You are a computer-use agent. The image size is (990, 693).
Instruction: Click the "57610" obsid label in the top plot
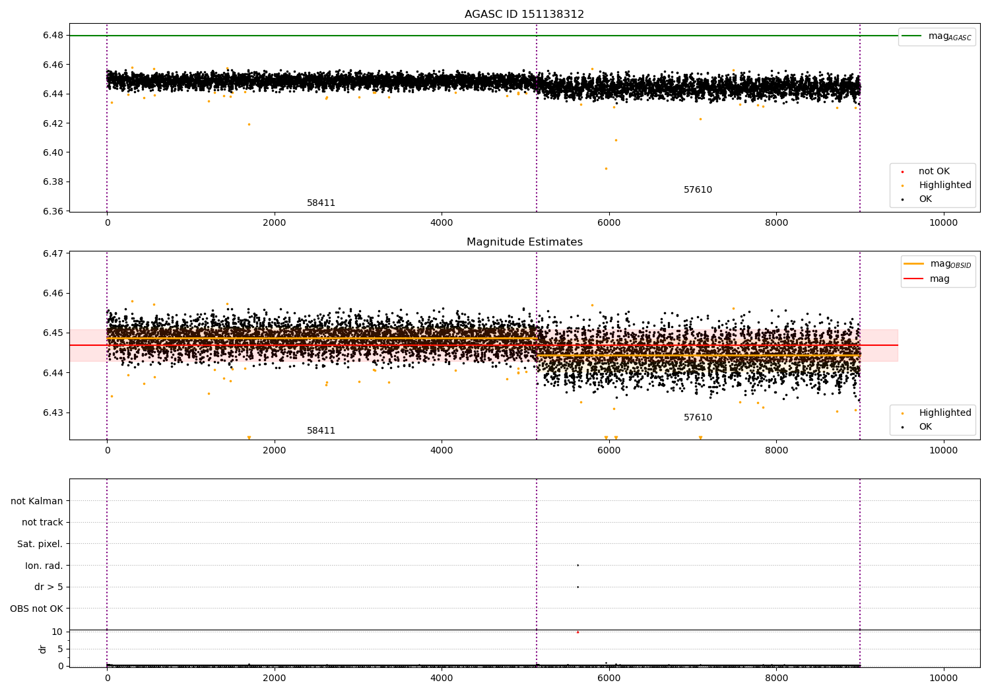point(698,189)
